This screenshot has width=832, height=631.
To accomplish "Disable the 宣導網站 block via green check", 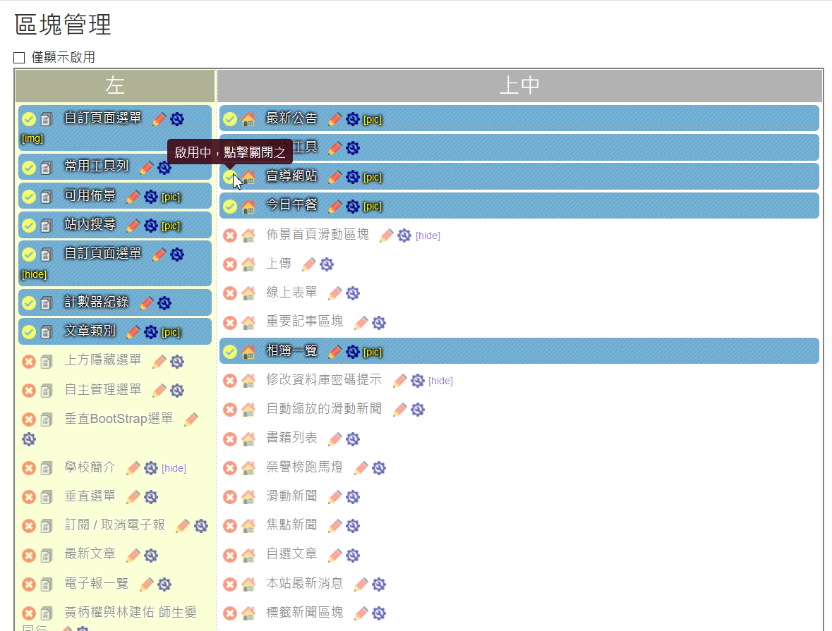I will pos(230,177).
